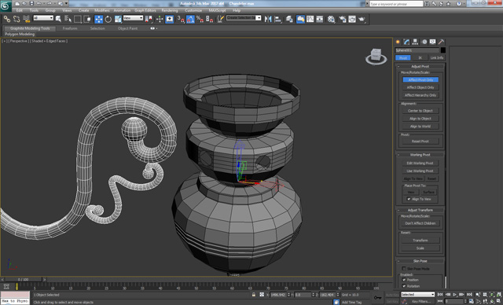This screenshot has height=305, width=503.
Task: Toggle the Spinner Snap button
Action: tap(209, 19)
